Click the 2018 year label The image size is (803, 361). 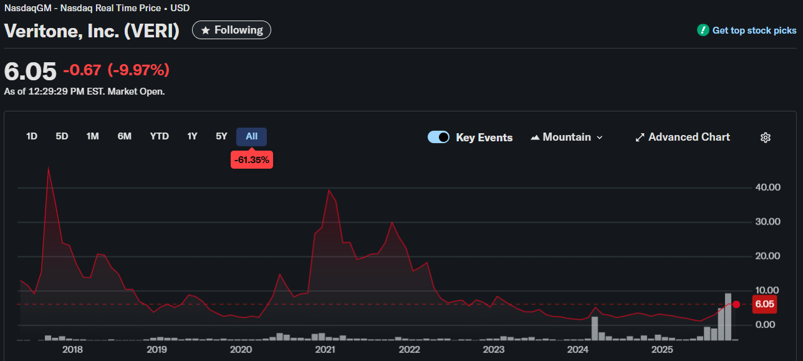pyautogui.click(x=73, y=350)
